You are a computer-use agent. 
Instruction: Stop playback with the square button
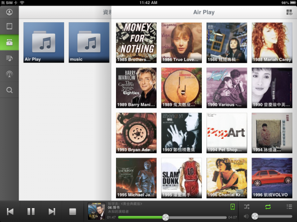(72, 212)
